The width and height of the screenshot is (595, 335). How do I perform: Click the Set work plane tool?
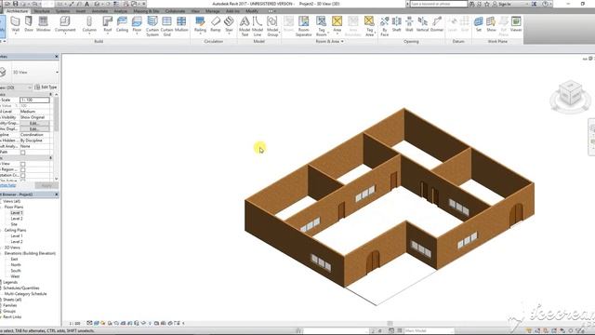click(x=479, y=24)
